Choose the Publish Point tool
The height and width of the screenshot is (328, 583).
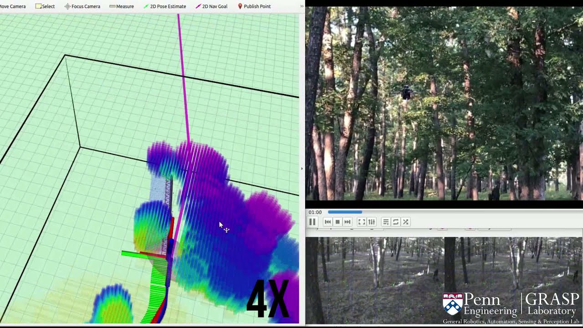254,6
